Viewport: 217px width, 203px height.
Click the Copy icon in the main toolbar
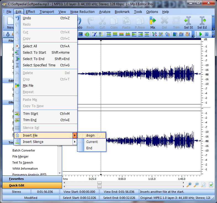coord(114,23)
